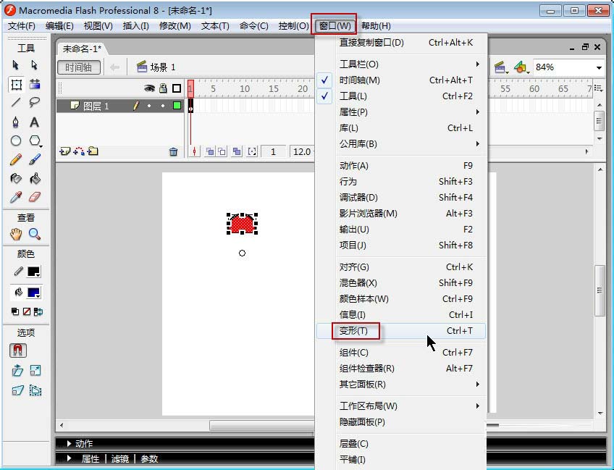Open the 84% zoom dropdown
The image size is (614, 470).
599,68
